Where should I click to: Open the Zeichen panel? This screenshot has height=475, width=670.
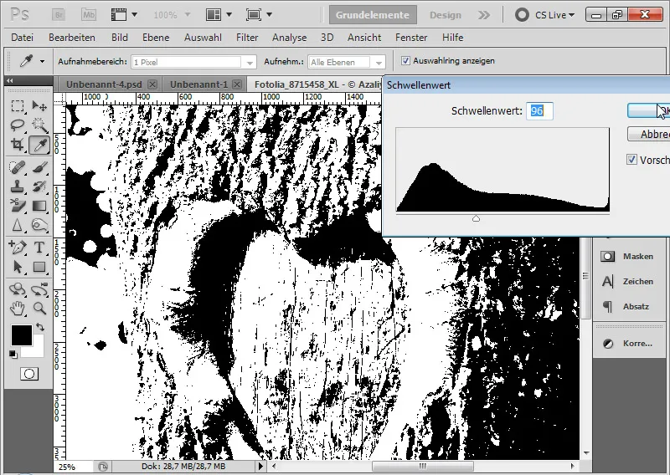(627, 281)
